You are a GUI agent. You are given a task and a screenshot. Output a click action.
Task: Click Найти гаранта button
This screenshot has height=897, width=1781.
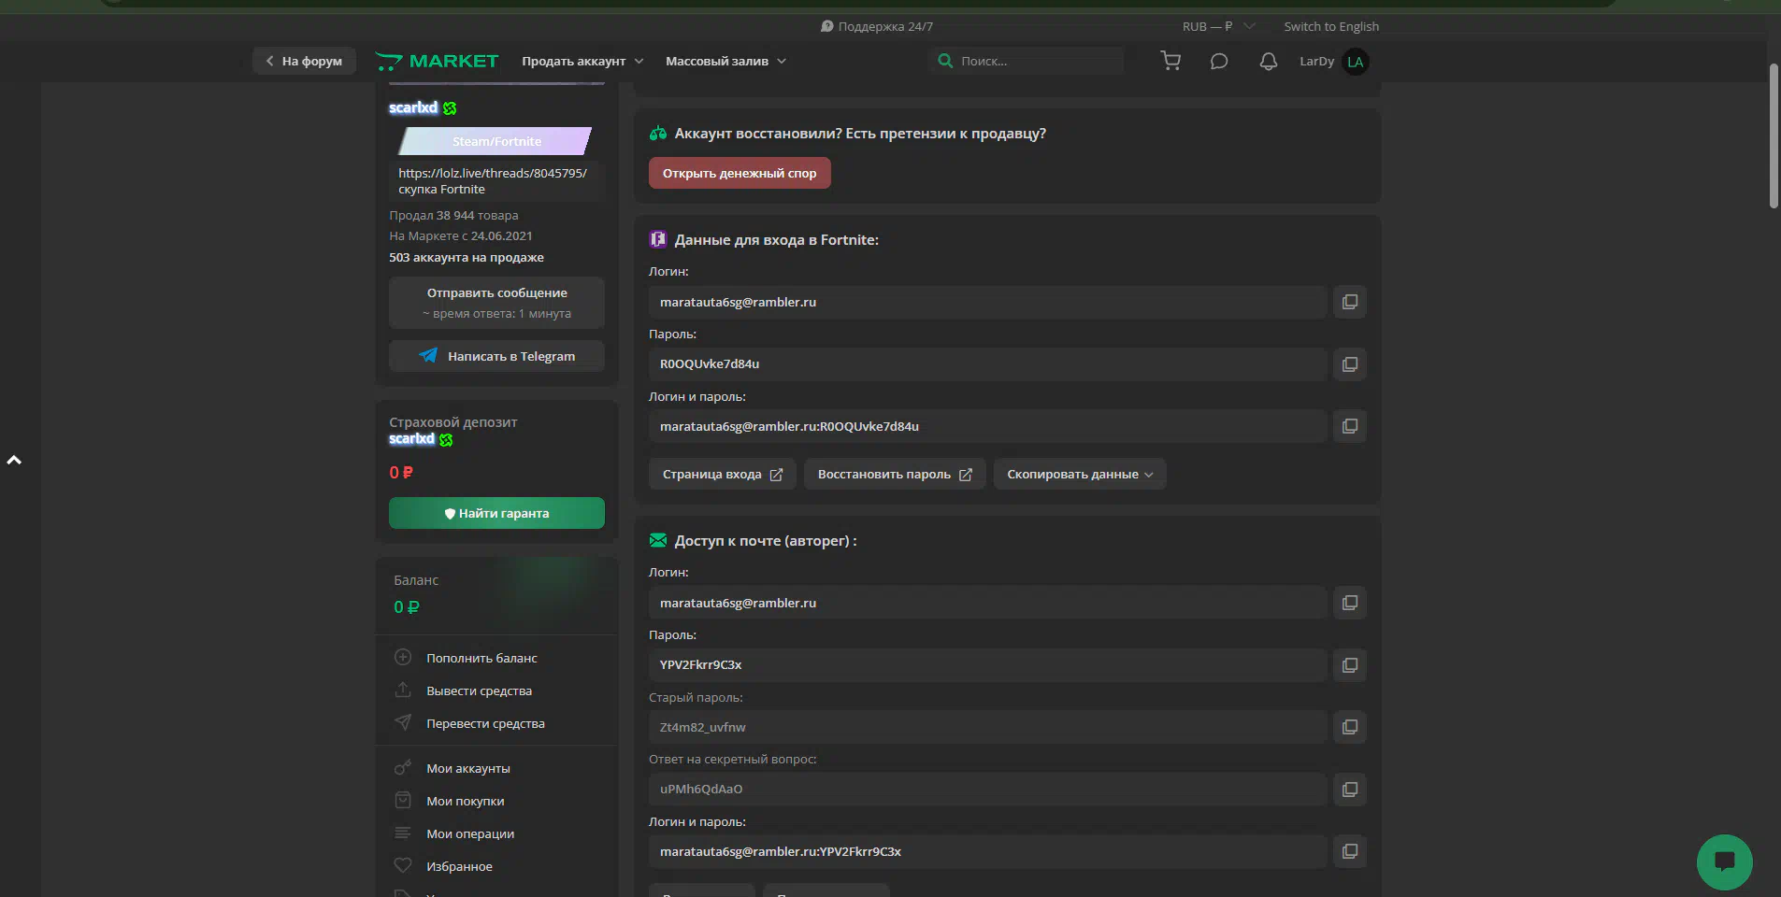[x=496, y=513]
